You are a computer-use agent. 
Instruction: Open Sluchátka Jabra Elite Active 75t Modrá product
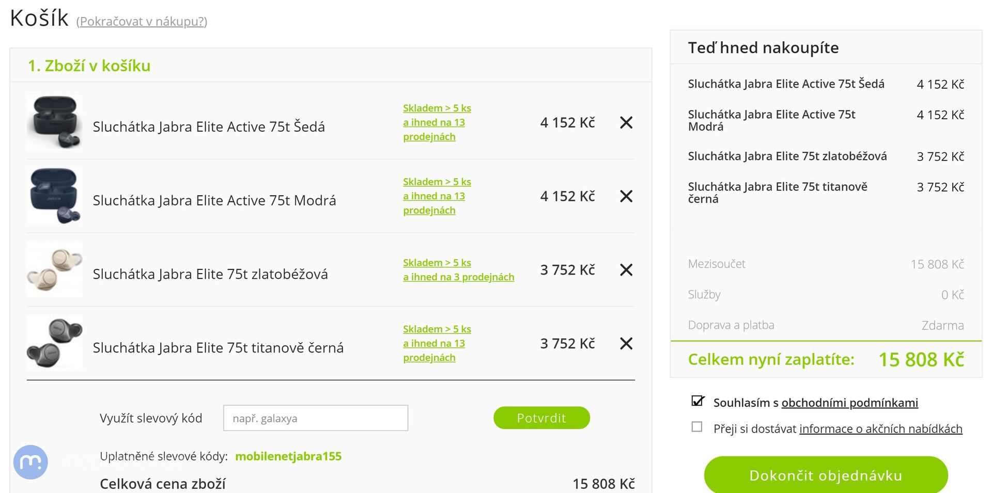tap(214, 200)
